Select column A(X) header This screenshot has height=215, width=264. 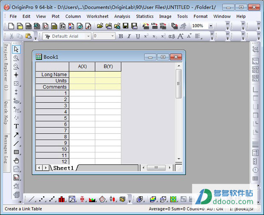click(x=82, y=66)
